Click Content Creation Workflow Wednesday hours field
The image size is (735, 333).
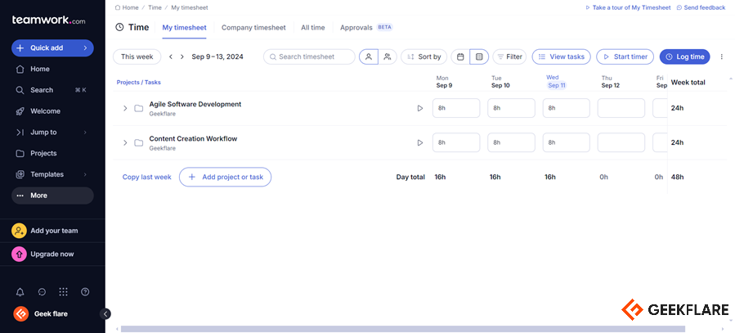(567, 142)
